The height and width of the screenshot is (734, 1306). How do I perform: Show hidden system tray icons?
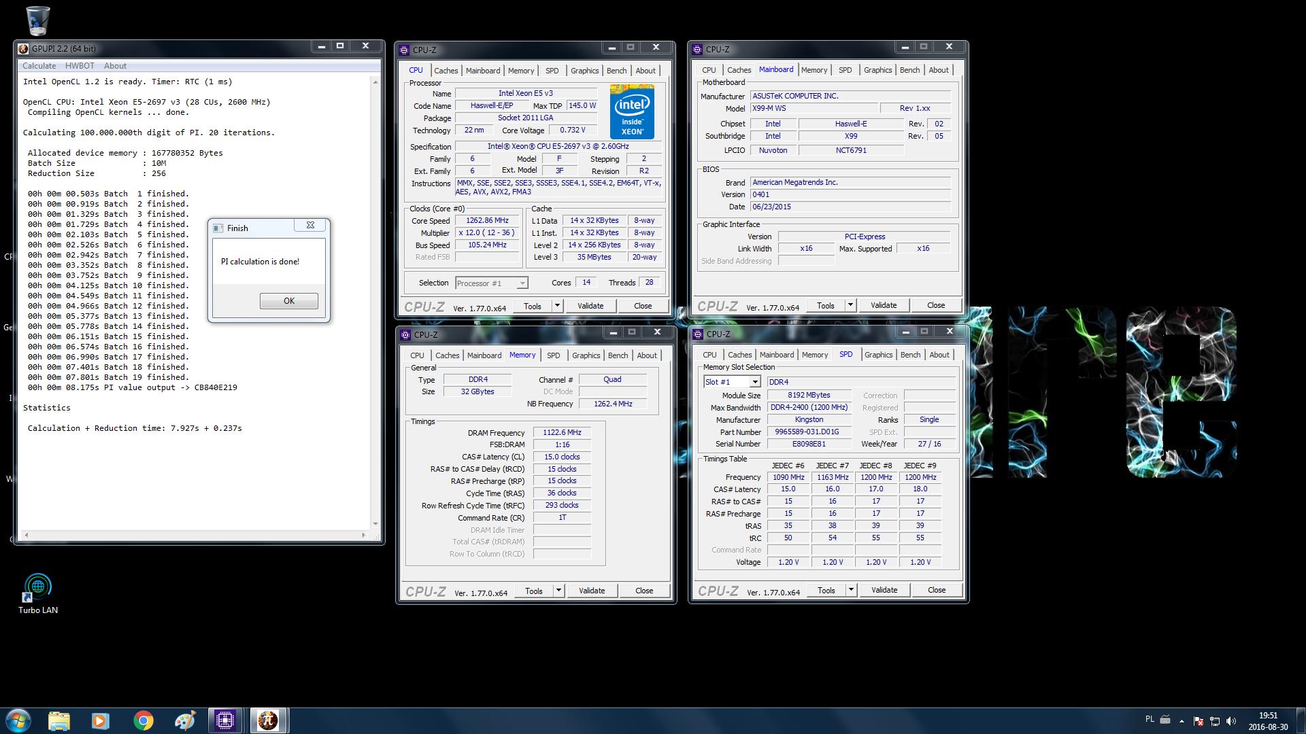1182,720
